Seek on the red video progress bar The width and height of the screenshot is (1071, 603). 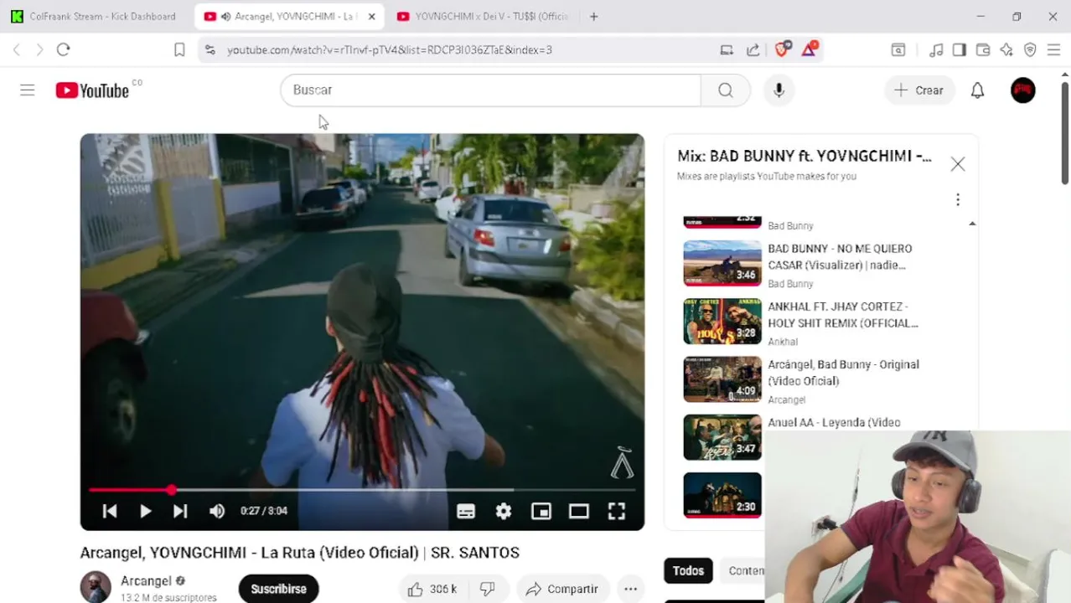362,490
